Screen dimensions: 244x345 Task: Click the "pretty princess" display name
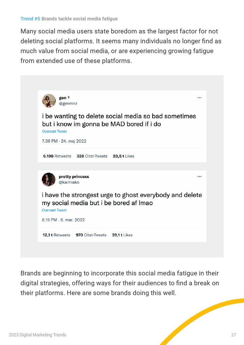coord(74,177)
